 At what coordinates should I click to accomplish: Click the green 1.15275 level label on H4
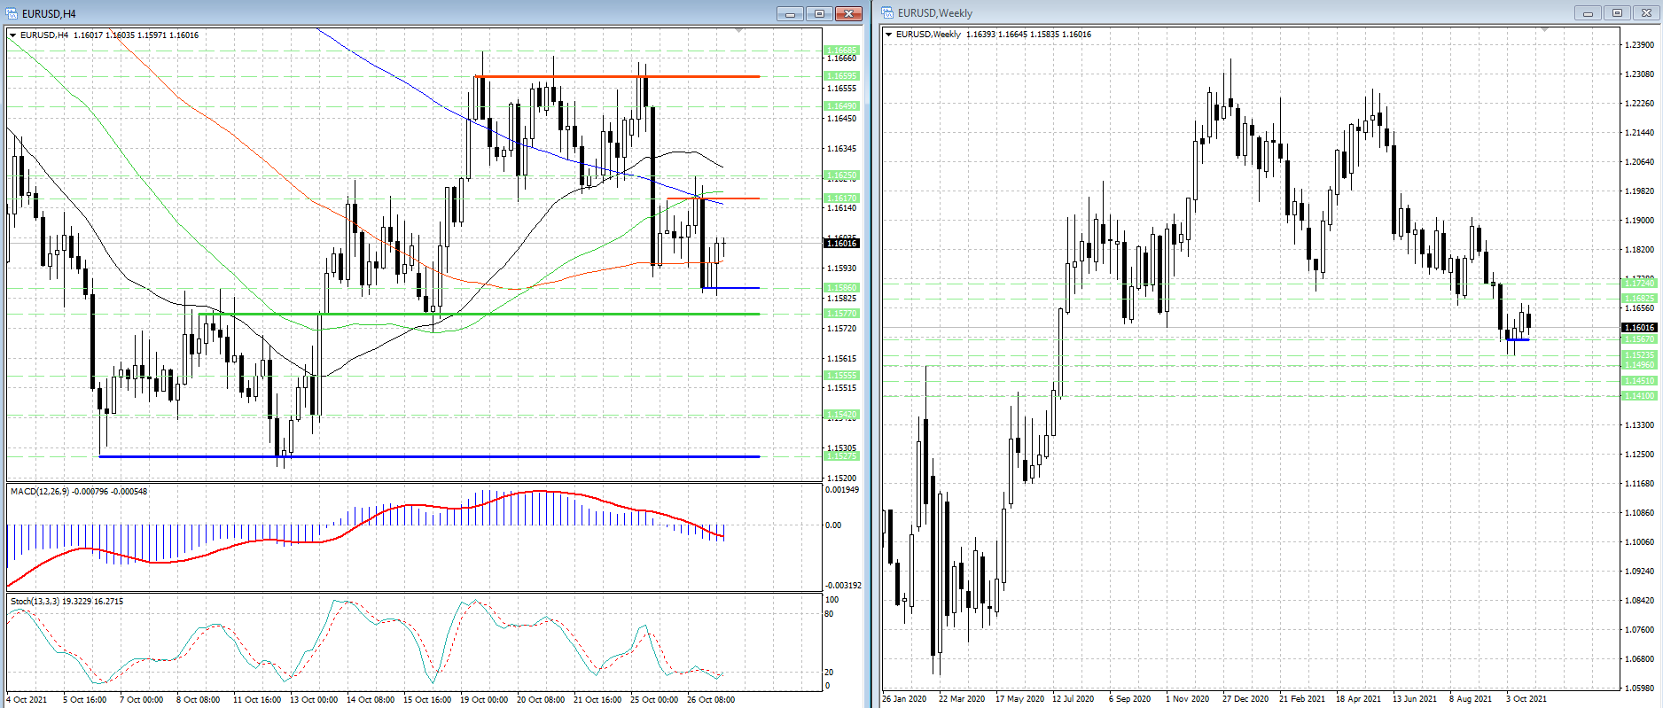click(841, 456)
